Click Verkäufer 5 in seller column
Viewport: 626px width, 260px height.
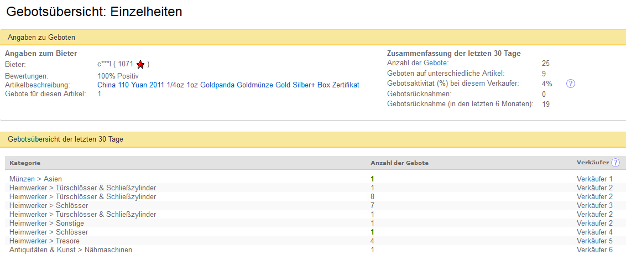click(594, 241)
